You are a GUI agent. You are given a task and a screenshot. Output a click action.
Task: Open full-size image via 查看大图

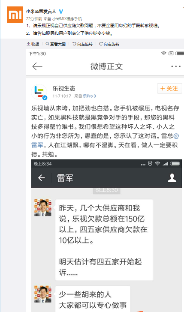[56, 44]
